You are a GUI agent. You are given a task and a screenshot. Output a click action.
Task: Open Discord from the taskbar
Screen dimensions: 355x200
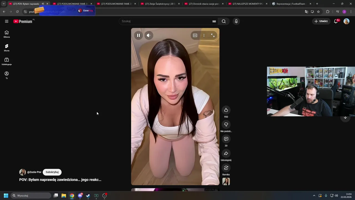(80, 196)
